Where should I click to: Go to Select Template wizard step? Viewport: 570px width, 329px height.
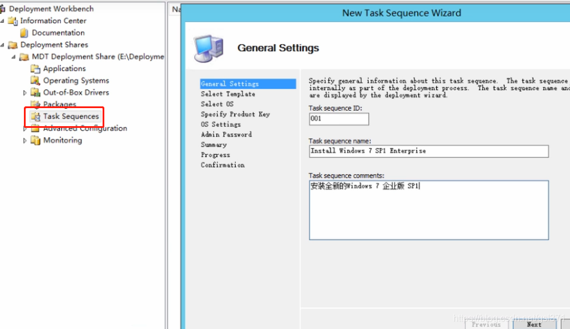tap(228, 94)
